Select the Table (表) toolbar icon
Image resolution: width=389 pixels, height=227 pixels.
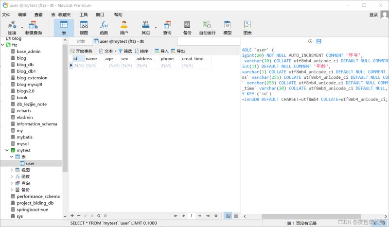pos(64,28)
